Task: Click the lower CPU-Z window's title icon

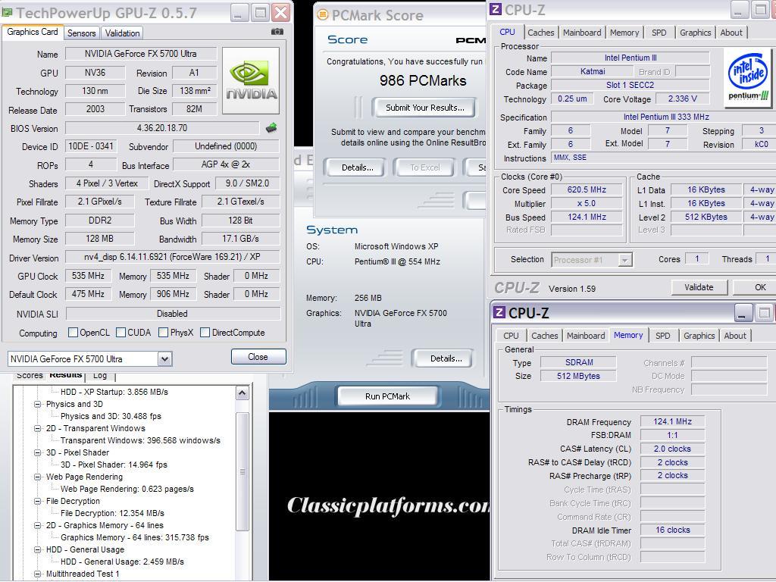Action: coord(499,312)
